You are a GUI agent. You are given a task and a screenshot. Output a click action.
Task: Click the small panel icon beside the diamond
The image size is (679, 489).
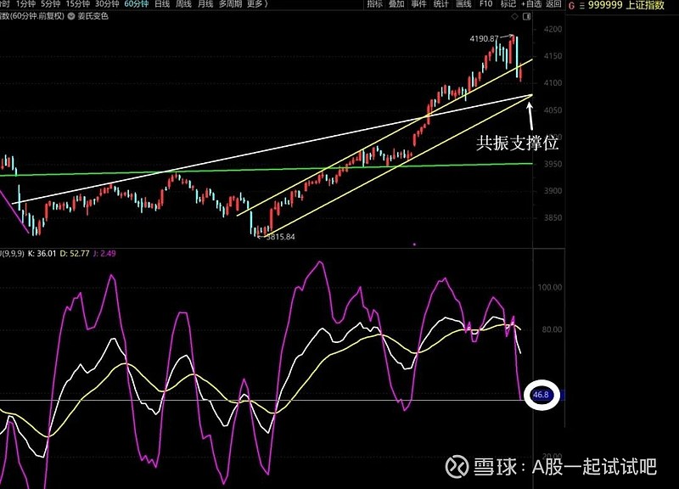point(526,17)
